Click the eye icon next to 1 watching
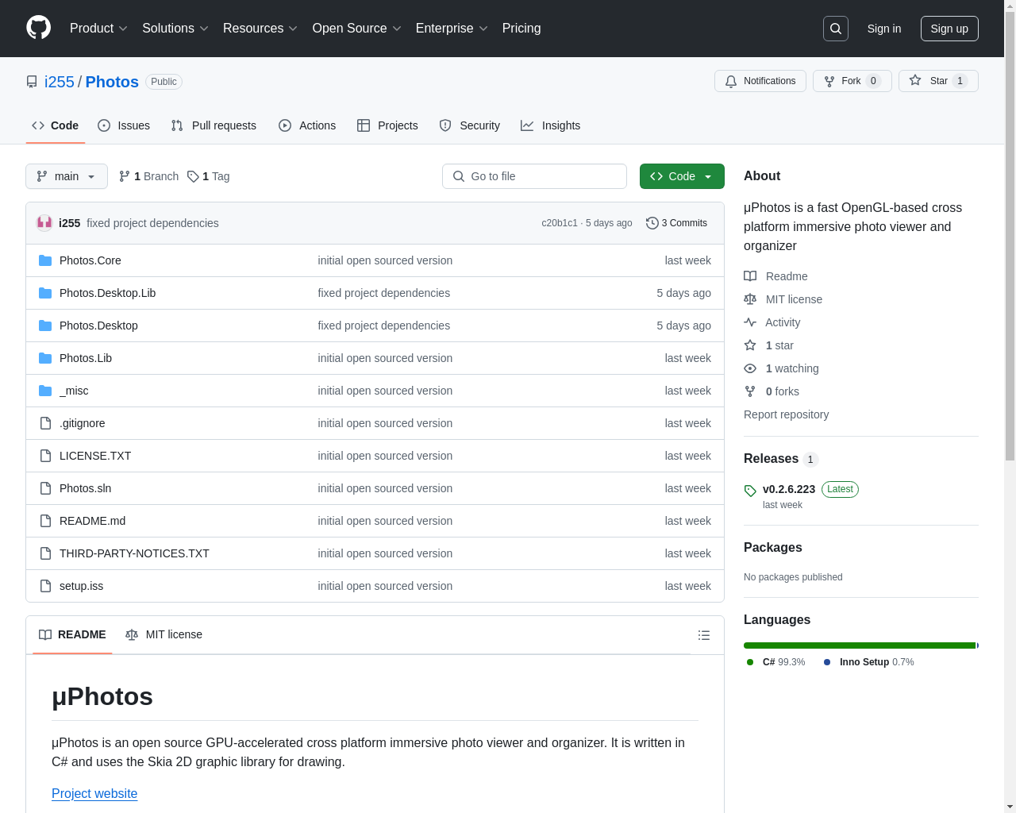Viewport: 1016px width, 813px height. [750, 368]
